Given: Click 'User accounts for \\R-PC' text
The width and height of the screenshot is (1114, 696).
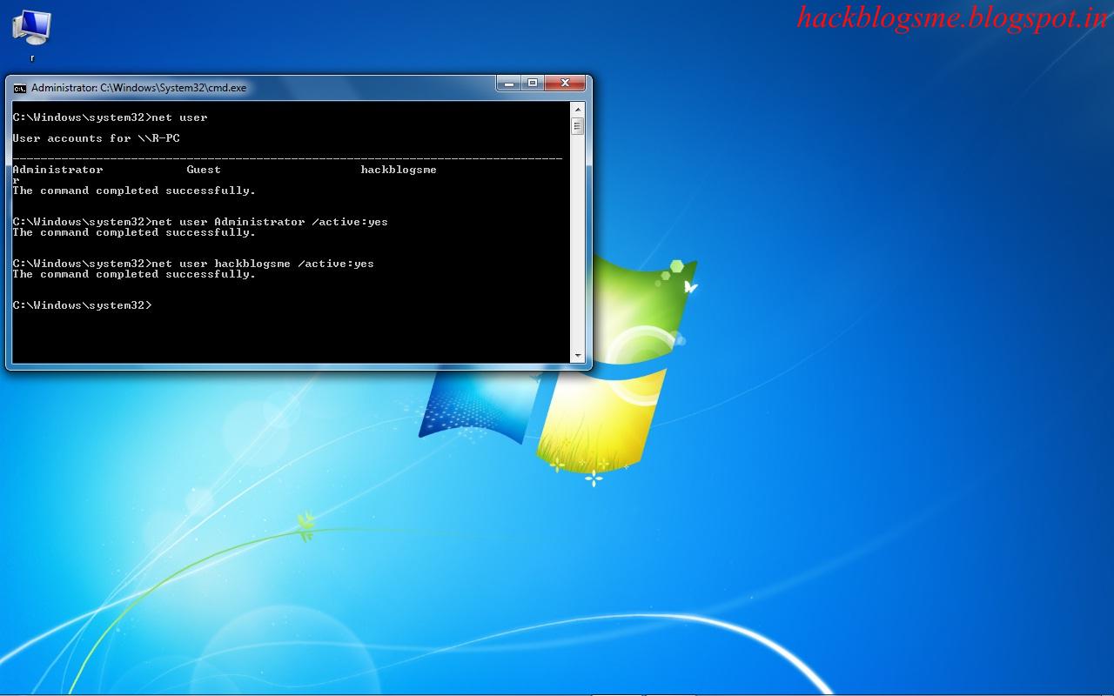Looking at the screenshot, I should (x=97, y=138).
